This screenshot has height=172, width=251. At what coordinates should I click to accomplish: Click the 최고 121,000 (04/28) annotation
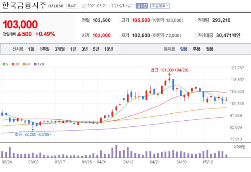(x=169, y=70)
